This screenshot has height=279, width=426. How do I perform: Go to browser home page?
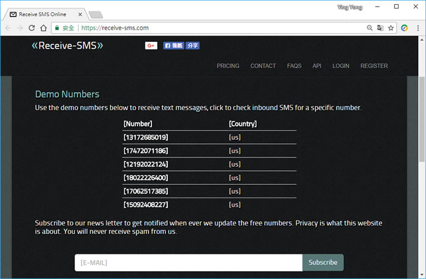pos(44,28)
